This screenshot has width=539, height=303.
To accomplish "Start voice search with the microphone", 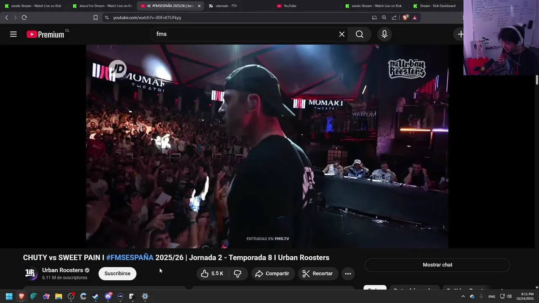I will pos(384,34).
